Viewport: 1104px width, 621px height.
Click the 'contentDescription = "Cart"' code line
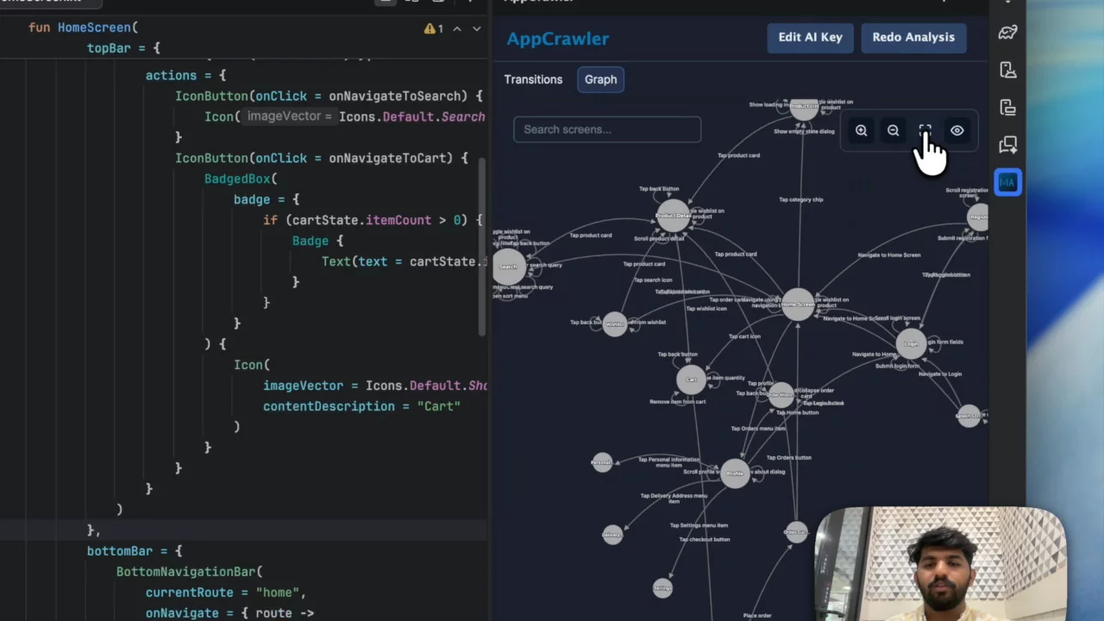point(362,406)
